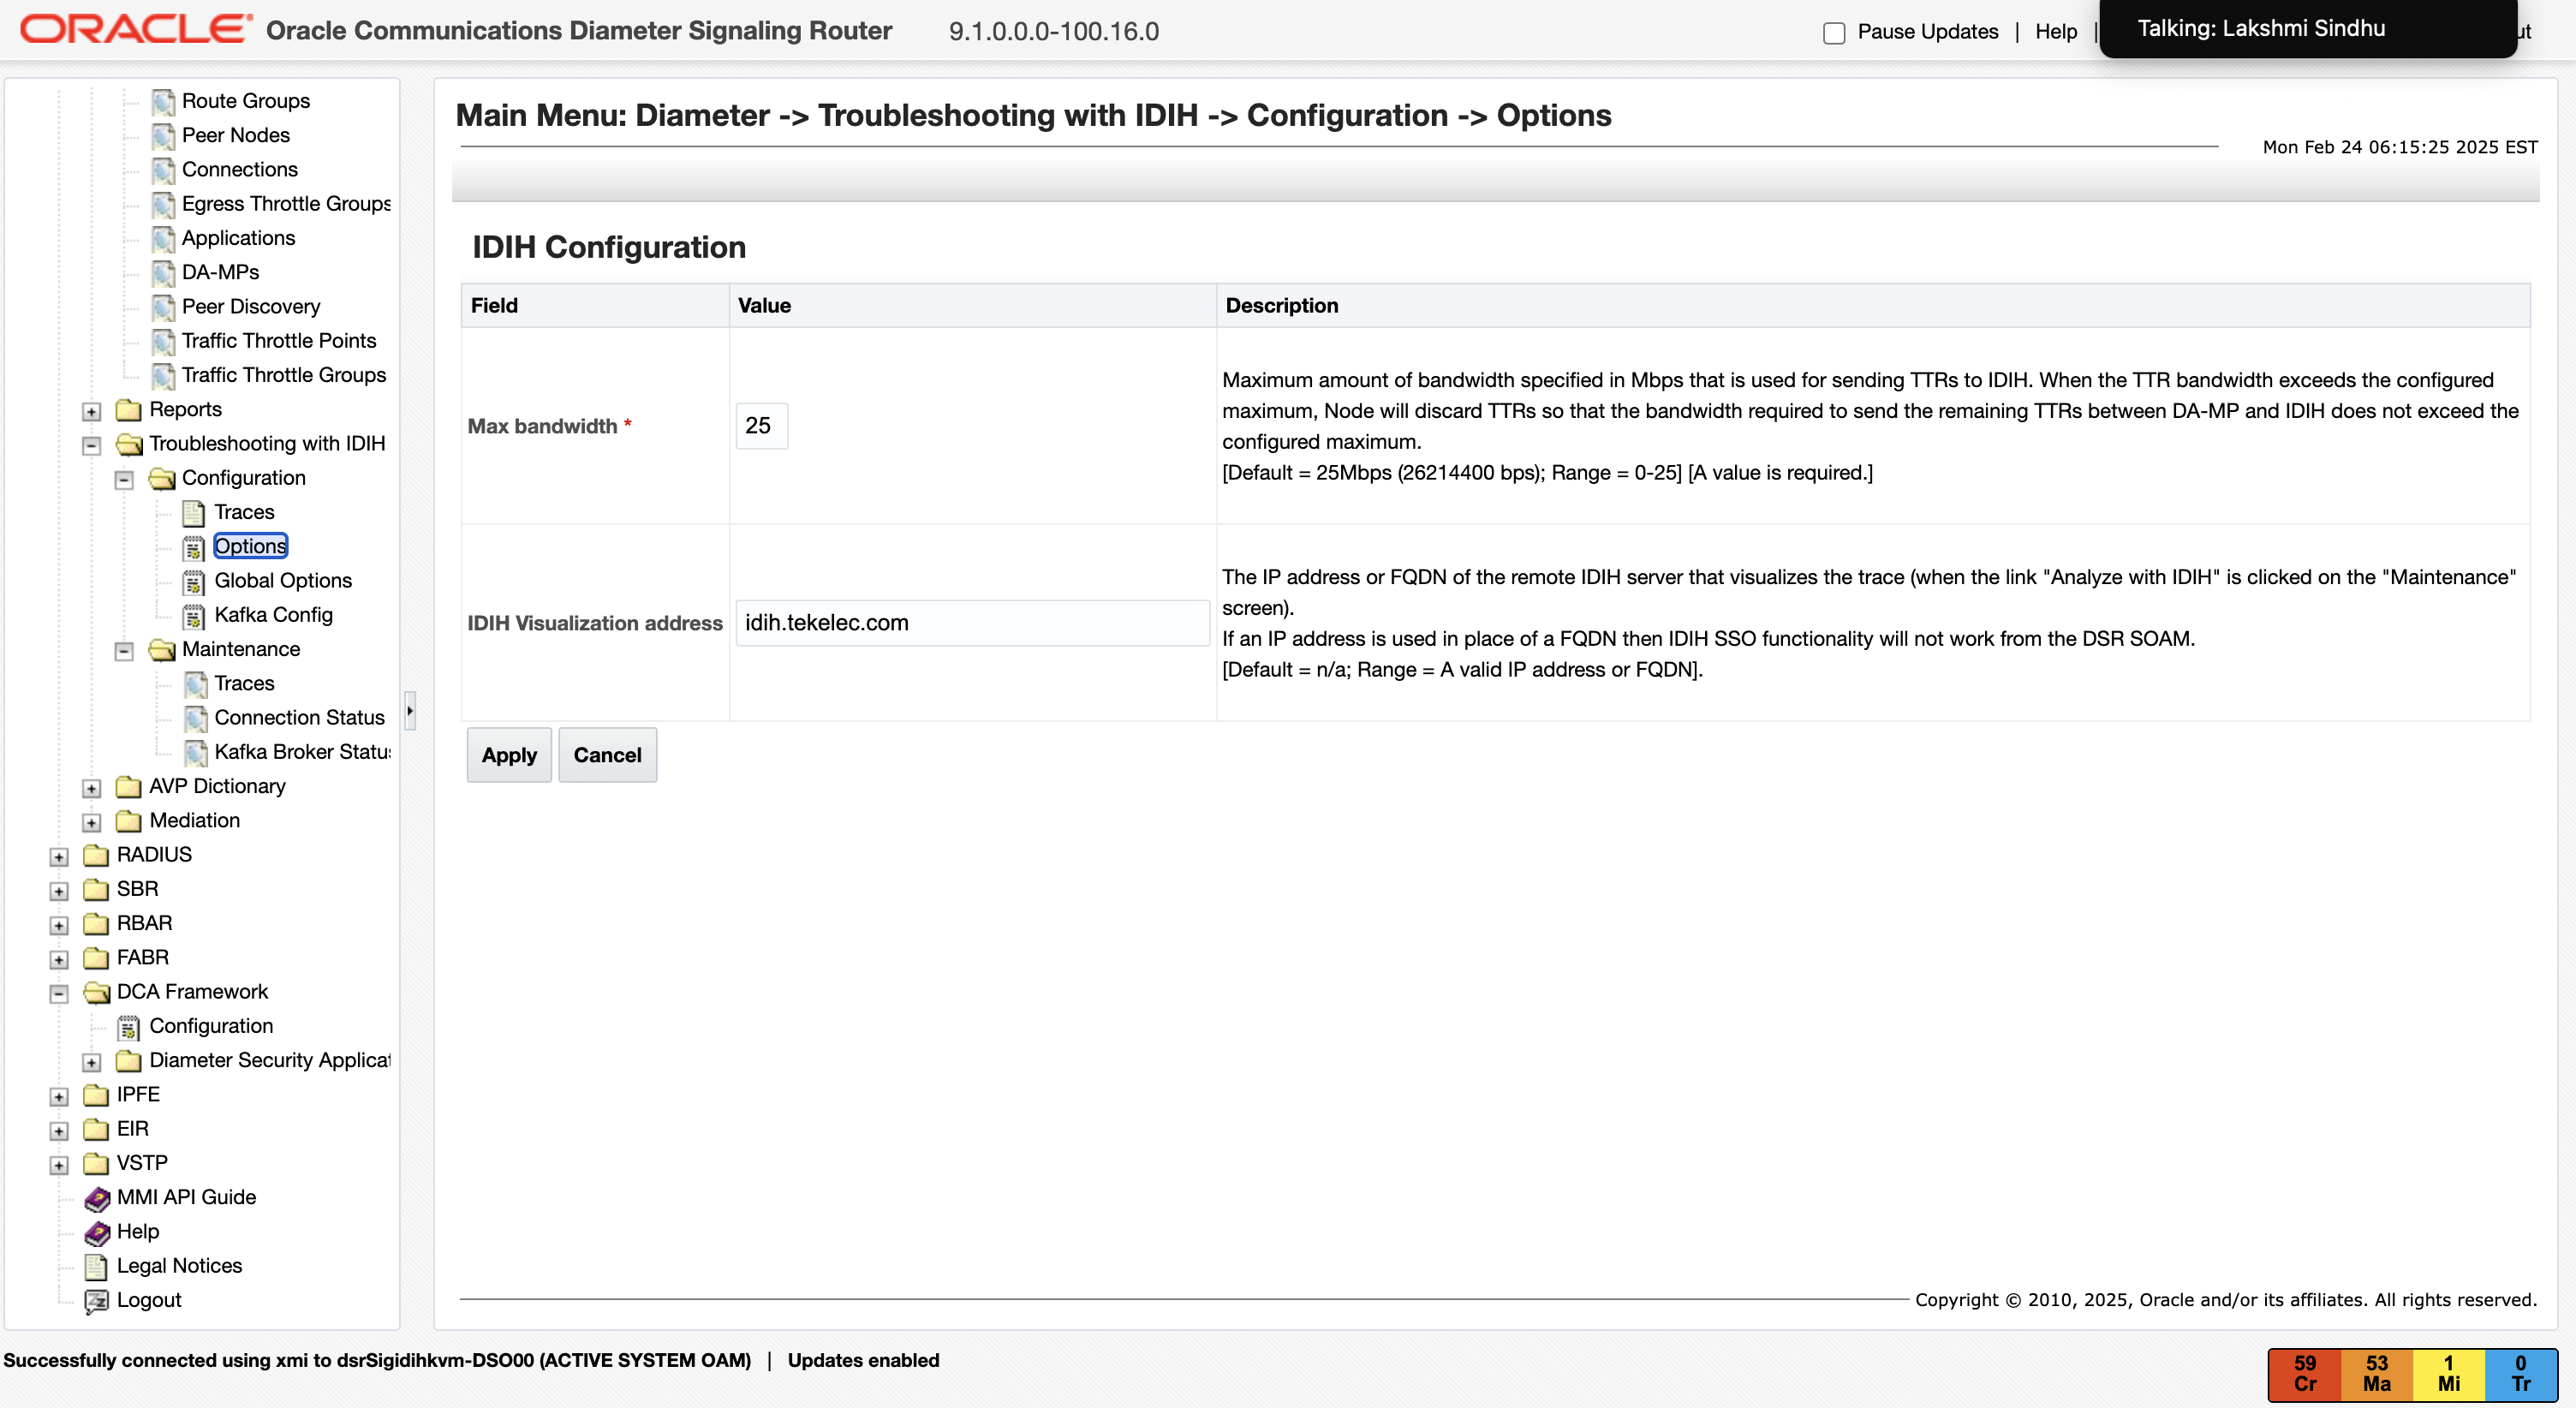Image resolution: width=2576 pixels, height=1408 pixels.
Task: Click the Kafka Config page icon
Action: click(x=194, y=616)
